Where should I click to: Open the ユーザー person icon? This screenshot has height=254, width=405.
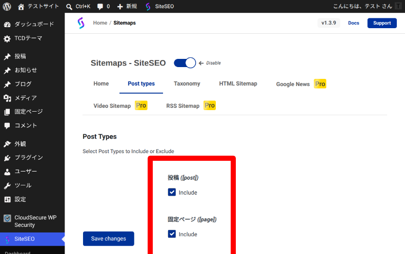(x=7, y=172)
